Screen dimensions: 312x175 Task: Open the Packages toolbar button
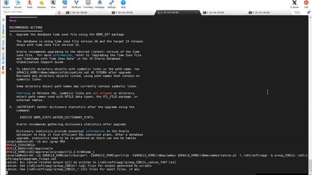tap(99, 4)
